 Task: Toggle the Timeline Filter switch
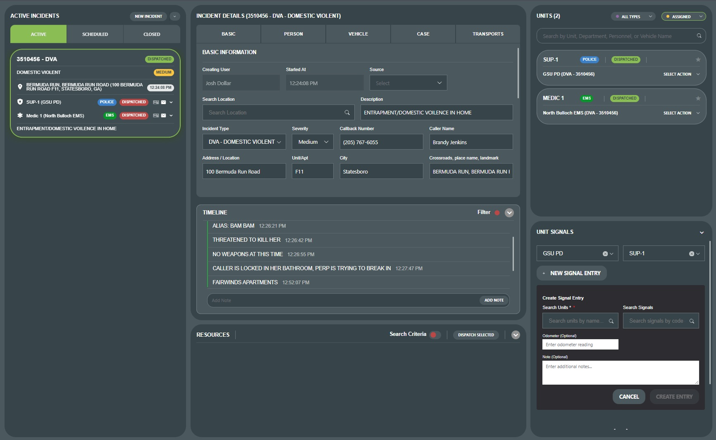497,213
